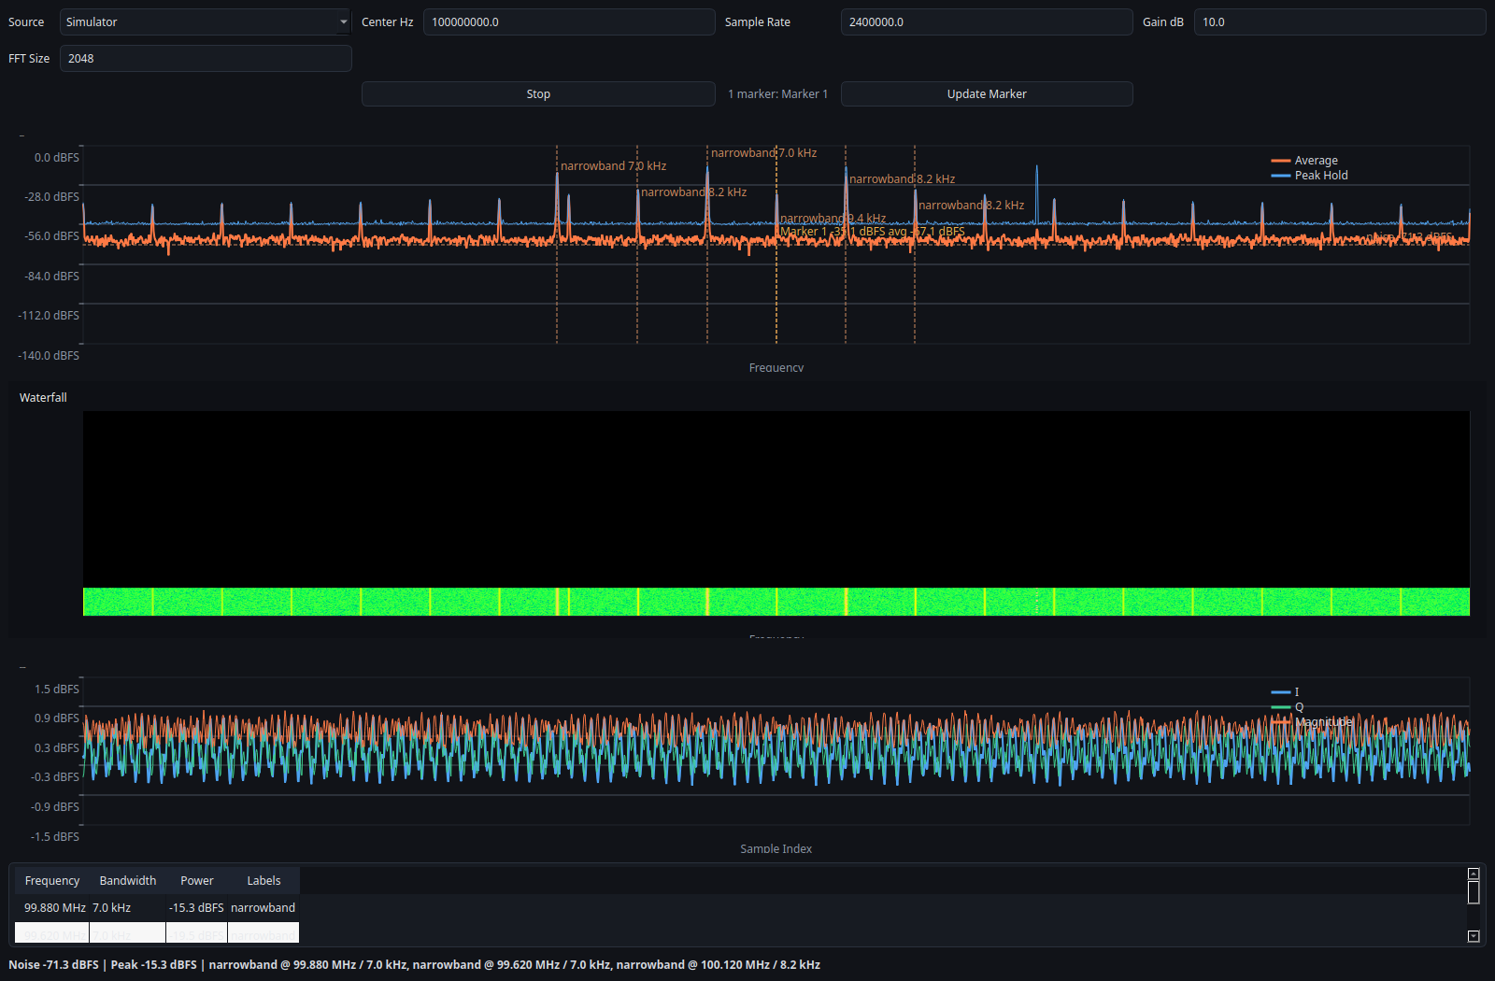Toggle Peak Hold trace visibility in legend

[x=1281, y=175]
